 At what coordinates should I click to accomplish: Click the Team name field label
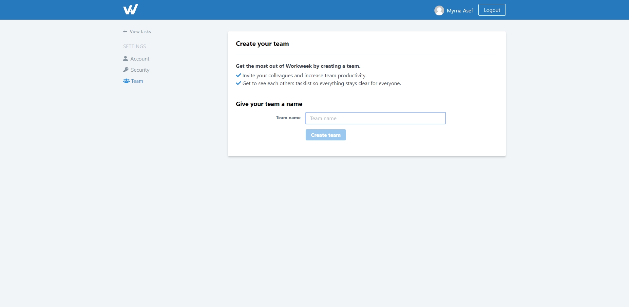tap(288, 118)
